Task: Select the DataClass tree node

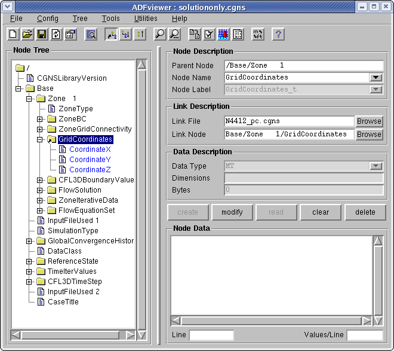Action: click(x=64, y=251)
